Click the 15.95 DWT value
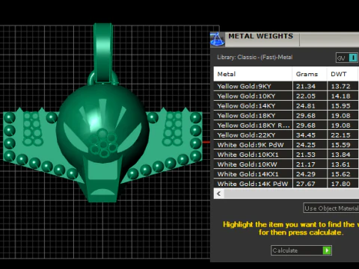Image resolution: width=359 pixels, height=269 pixels. click(x=341, y=105)
